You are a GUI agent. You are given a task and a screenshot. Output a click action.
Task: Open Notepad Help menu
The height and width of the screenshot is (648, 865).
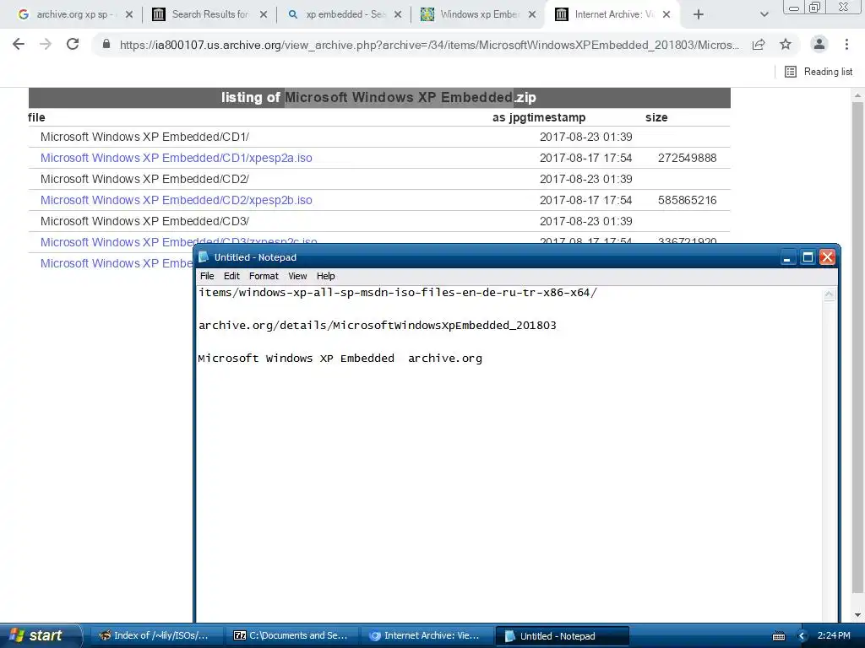point(325,276)
